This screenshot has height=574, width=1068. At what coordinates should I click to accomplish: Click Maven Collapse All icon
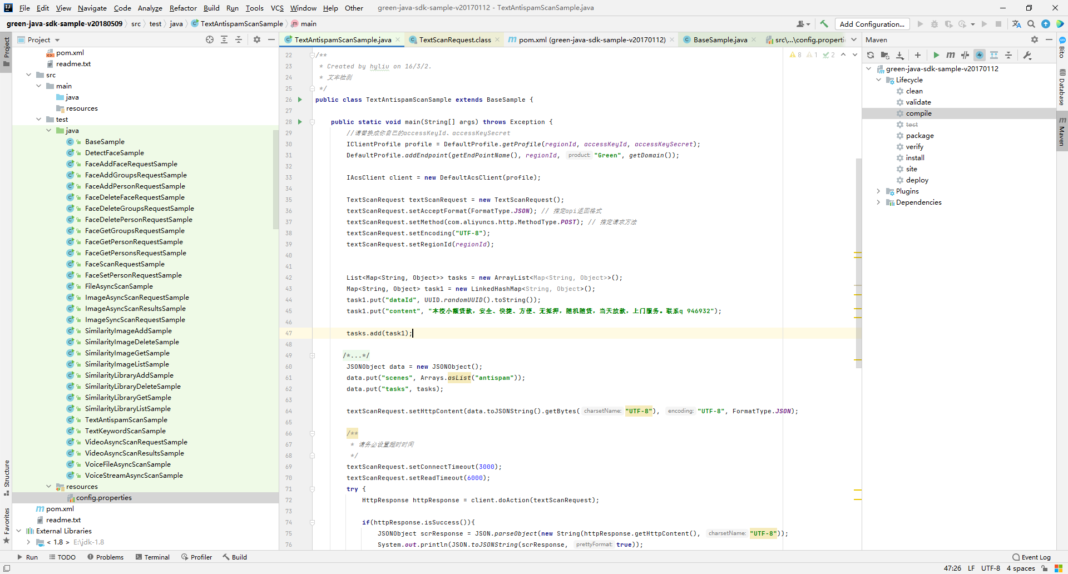tap(1008, 55)
